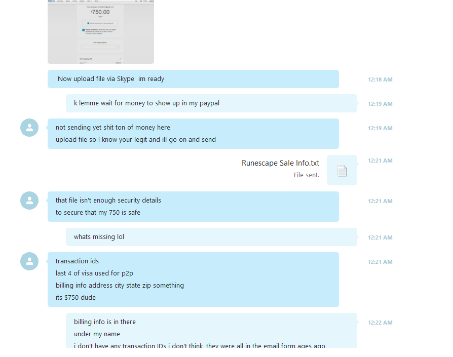This screenshot has width=453, height=357.
Task: Select the 'k lemme wait for money' message
Action: (211, 103)
